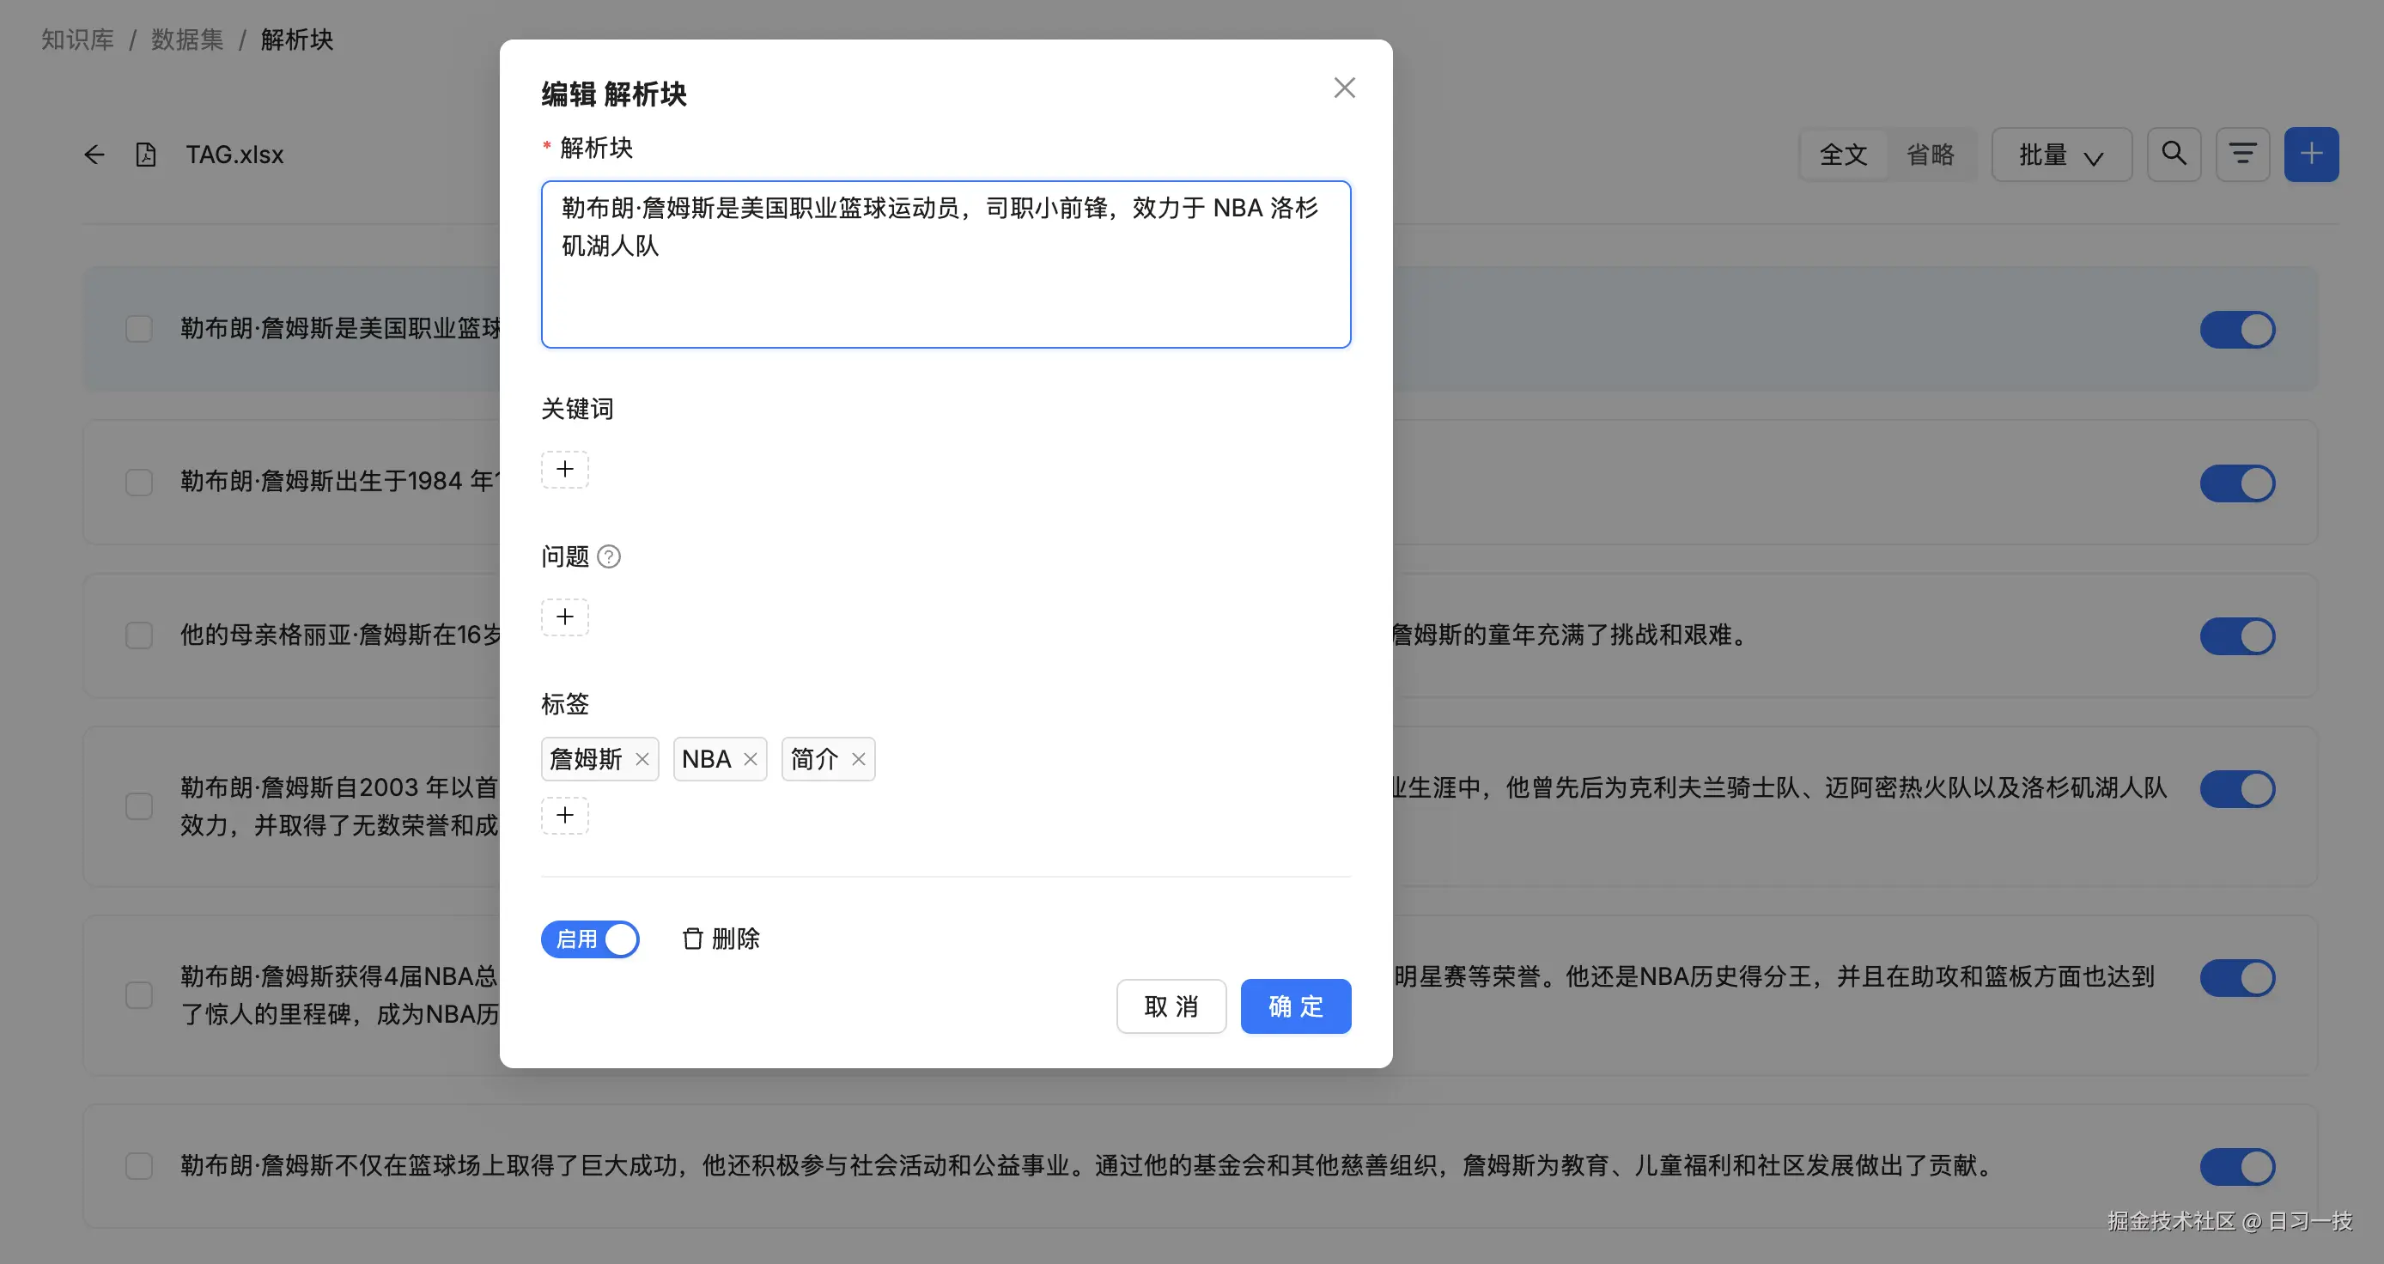Toggle the 启用 switch in dialog

[591, 939]
